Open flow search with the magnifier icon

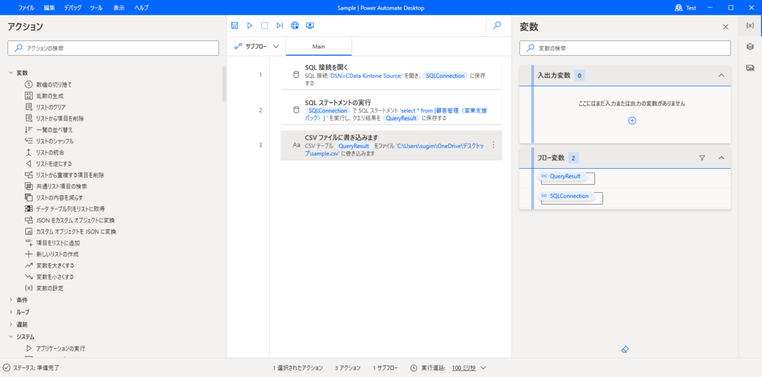pos(497,25)
